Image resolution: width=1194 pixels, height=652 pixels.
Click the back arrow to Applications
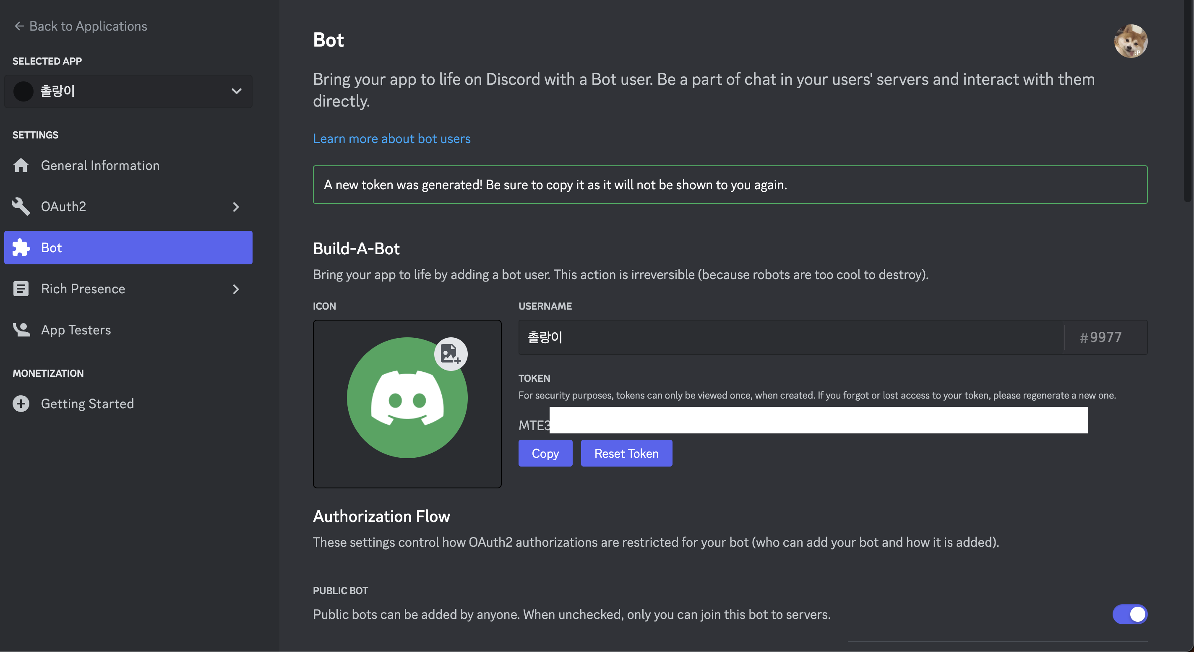19,26
